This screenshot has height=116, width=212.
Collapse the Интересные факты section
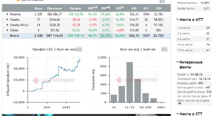(177, 62)
